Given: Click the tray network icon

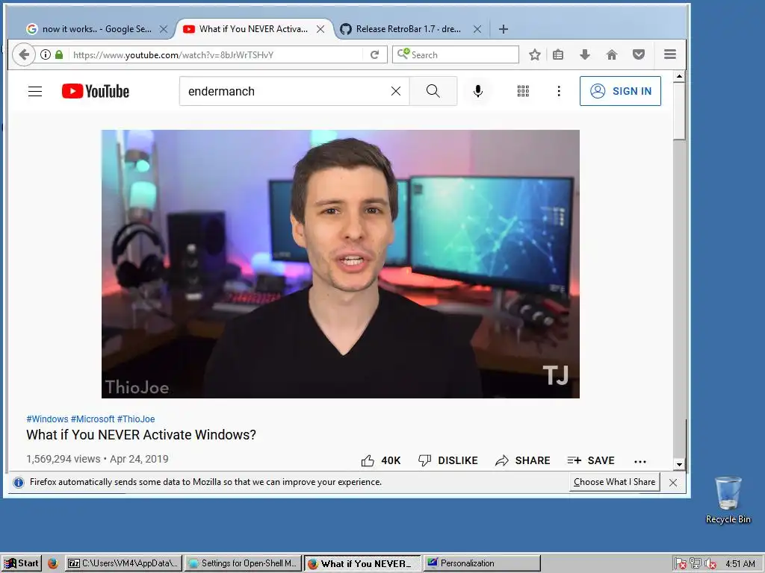Looking at the screenshot, I should 696,564.
